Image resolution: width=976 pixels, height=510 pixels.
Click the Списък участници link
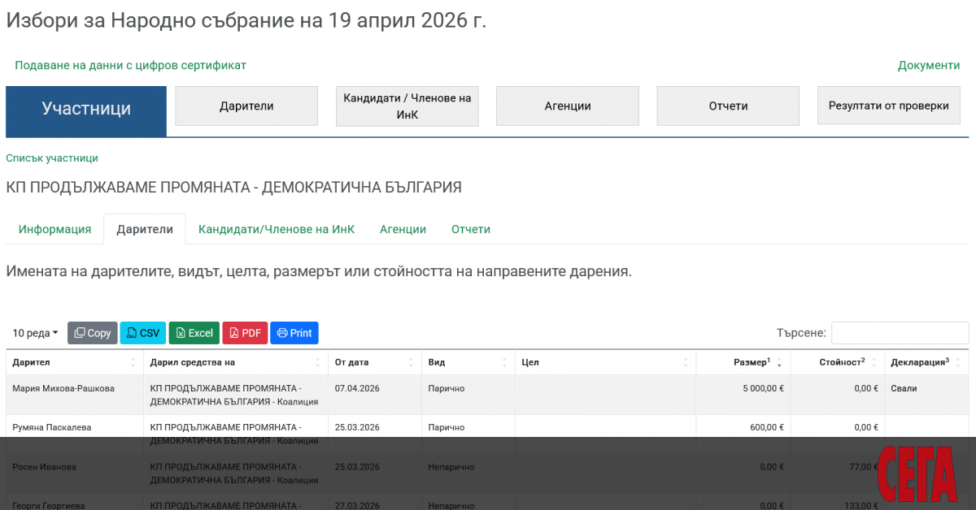point(52,158)
